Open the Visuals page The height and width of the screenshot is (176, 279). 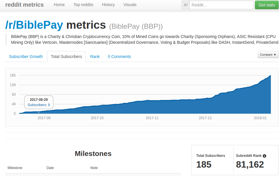[x=130, y=5]
